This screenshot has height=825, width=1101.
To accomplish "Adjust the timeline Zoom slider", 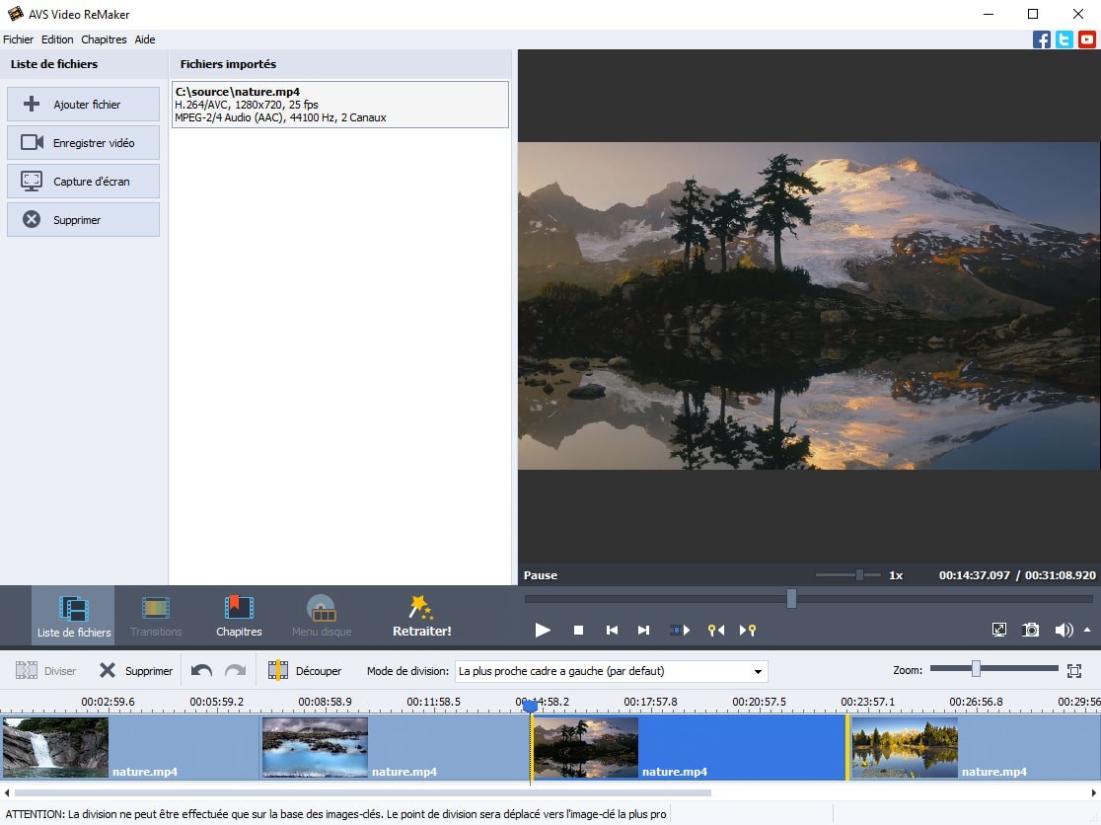I will tap(974, 669).
